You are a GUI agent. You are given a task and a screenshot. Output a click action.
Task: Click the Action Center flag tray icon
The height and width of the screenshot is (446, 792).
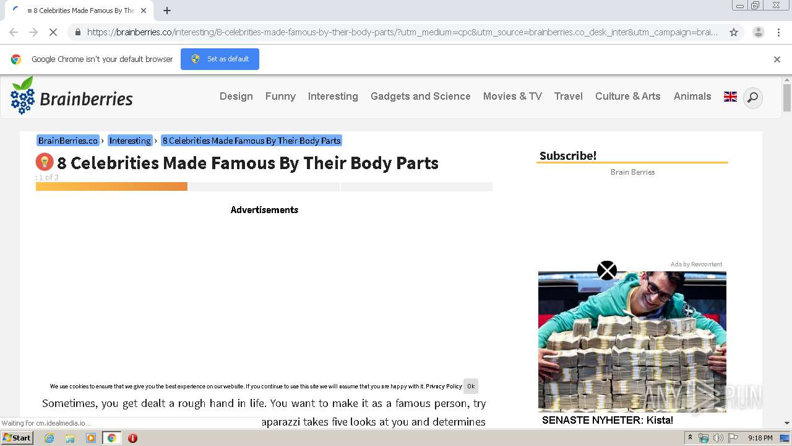[733, 438]
